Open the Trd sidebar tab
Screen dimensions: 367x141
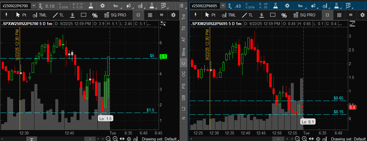coord(183,17)
